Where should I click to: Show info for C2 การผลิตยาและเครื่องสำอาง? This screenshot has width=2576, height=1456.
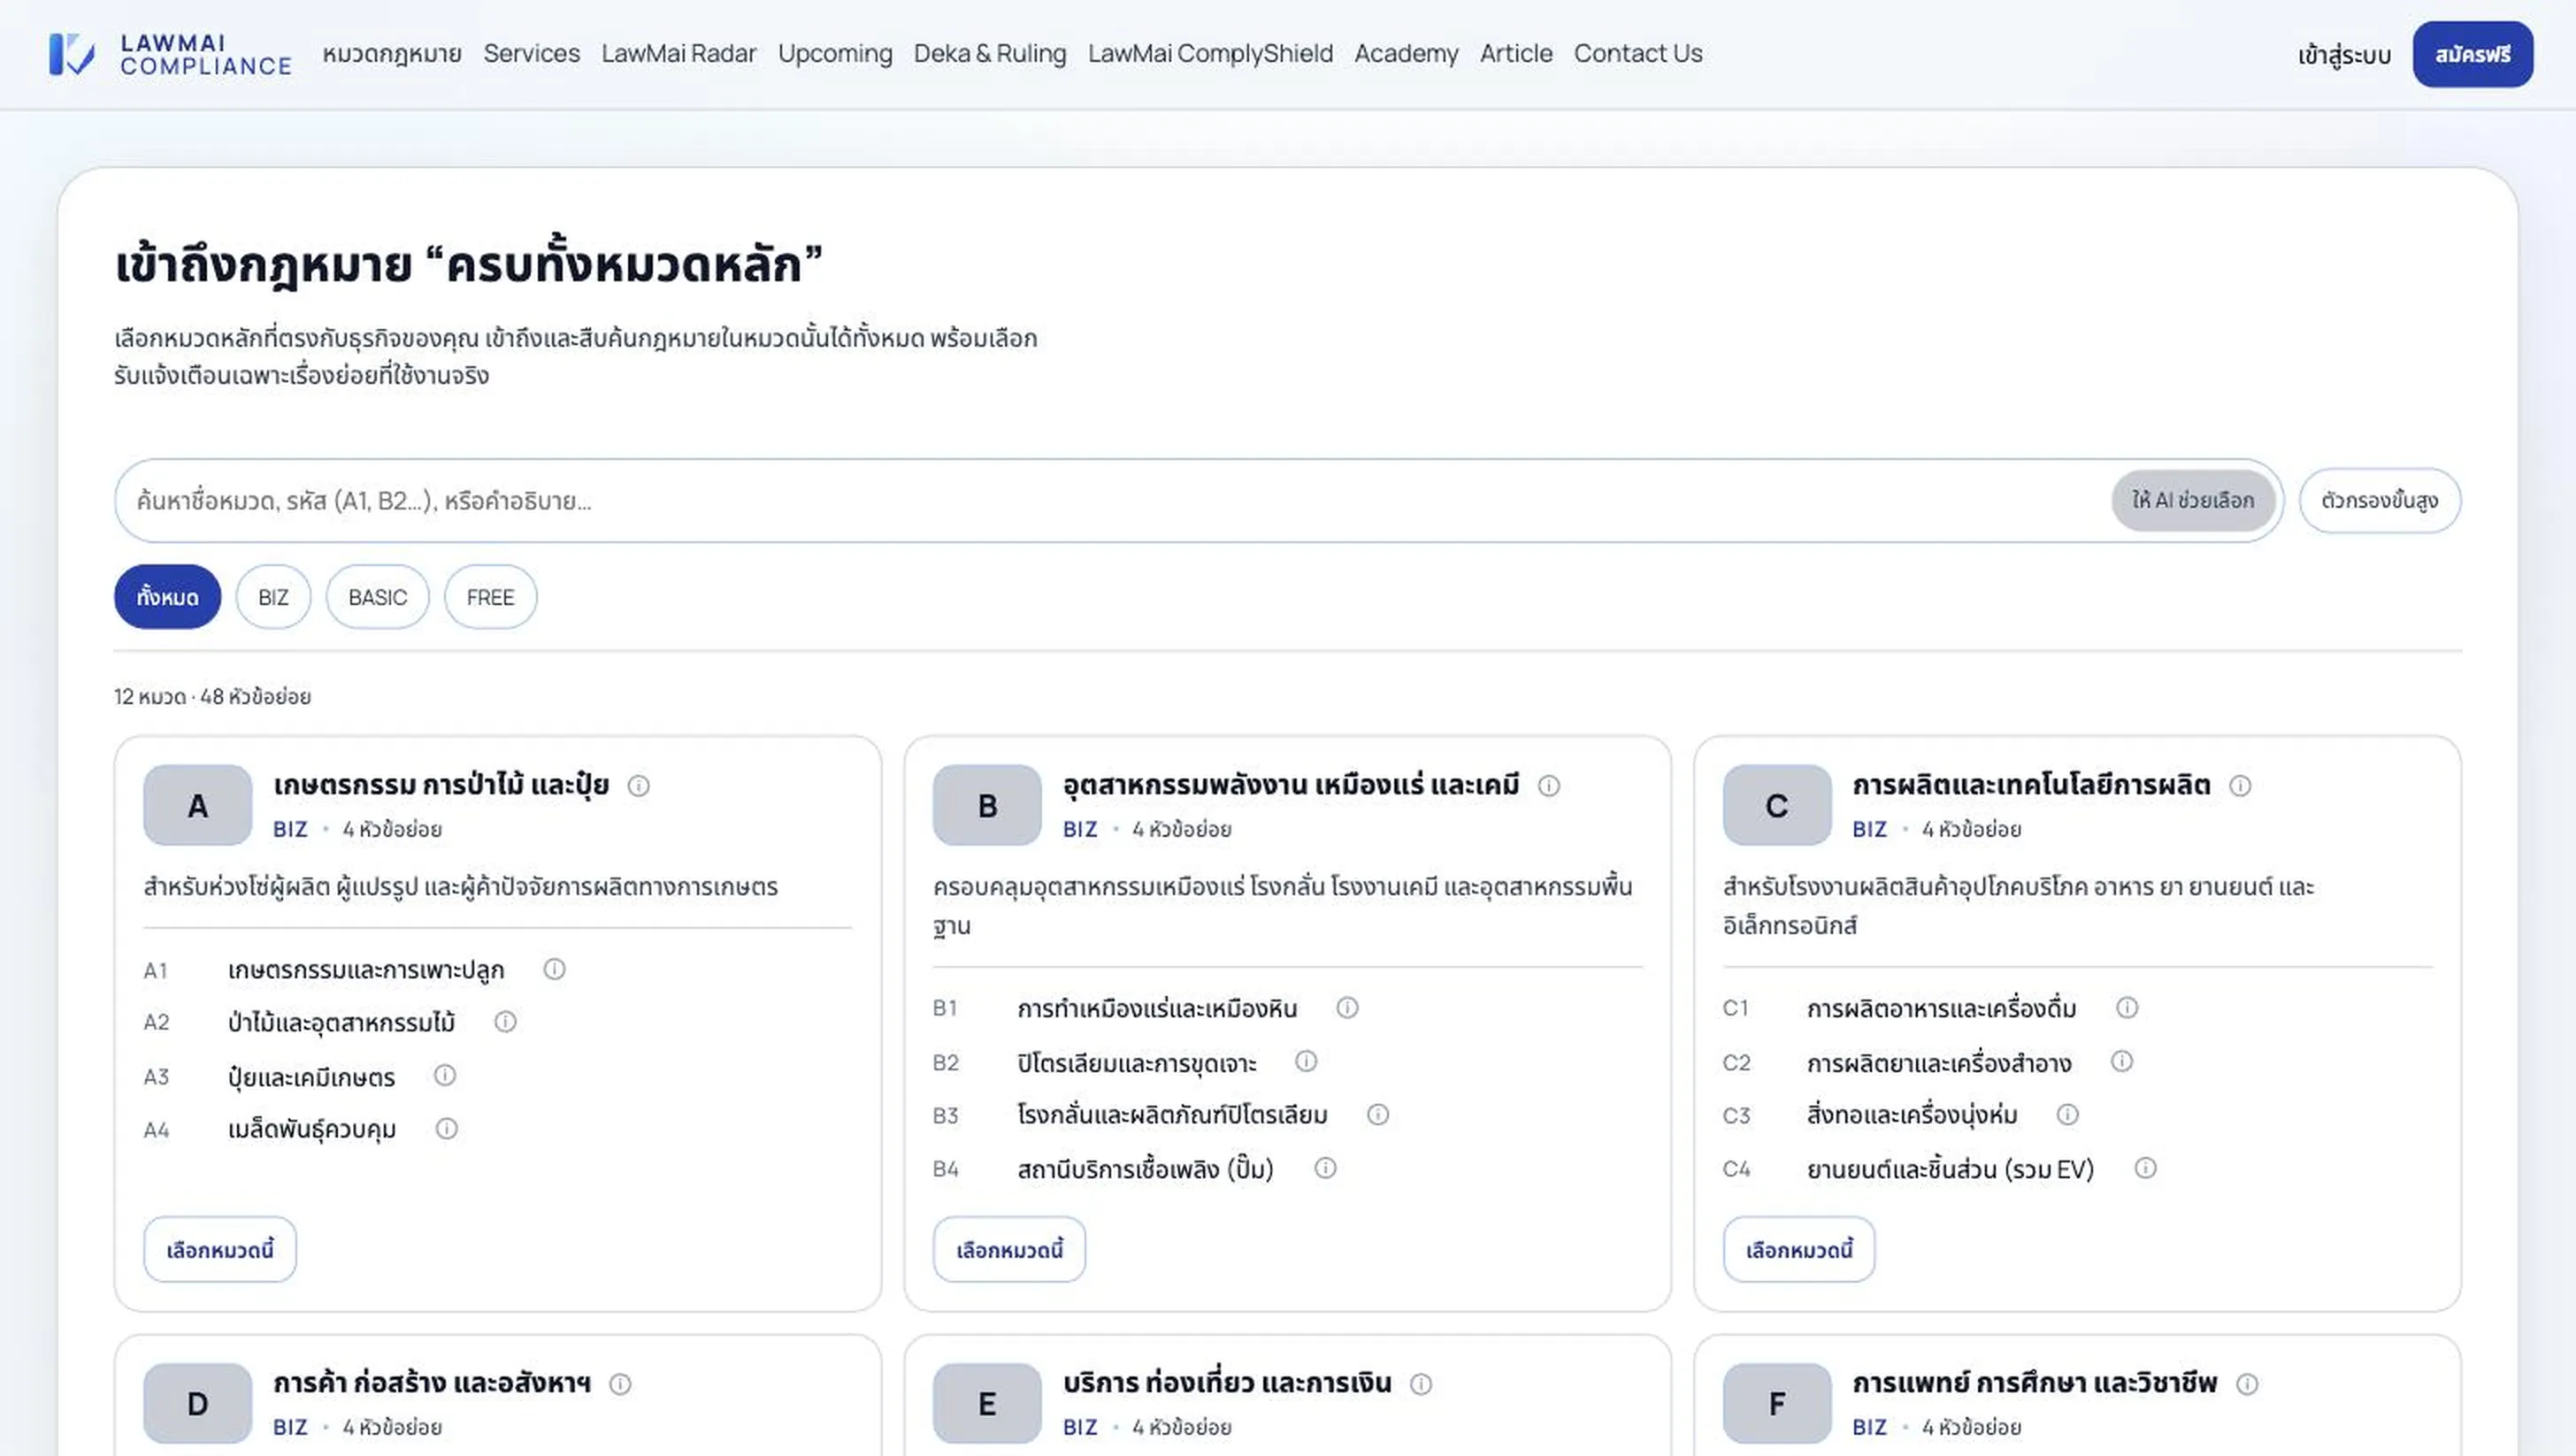point(2122,1061)
